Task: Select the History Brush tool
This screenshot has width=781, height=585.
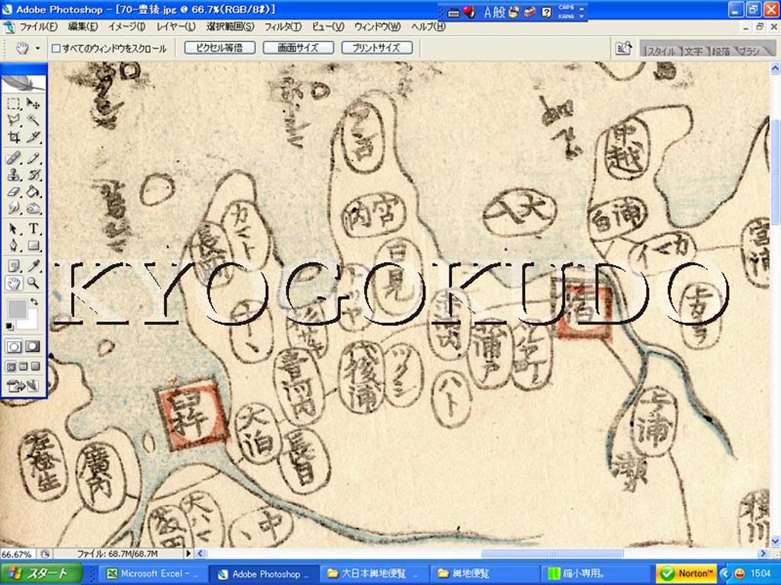Action: 33,175
